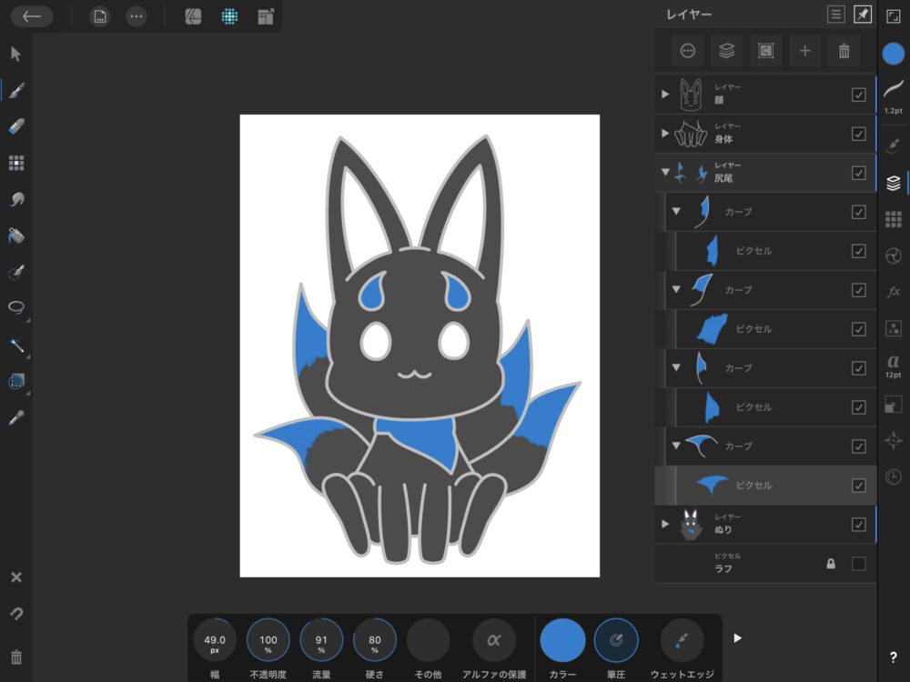Tap the trash icon in left toolbar
The width and height of the screenshot is (910, 682).
pos(16,657)
